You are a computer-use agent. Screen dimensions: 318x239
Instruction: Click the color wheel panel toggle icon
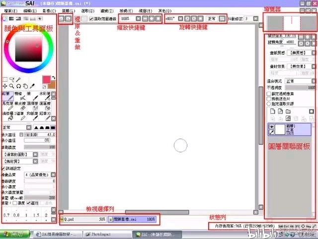click(x=4, y=19)
